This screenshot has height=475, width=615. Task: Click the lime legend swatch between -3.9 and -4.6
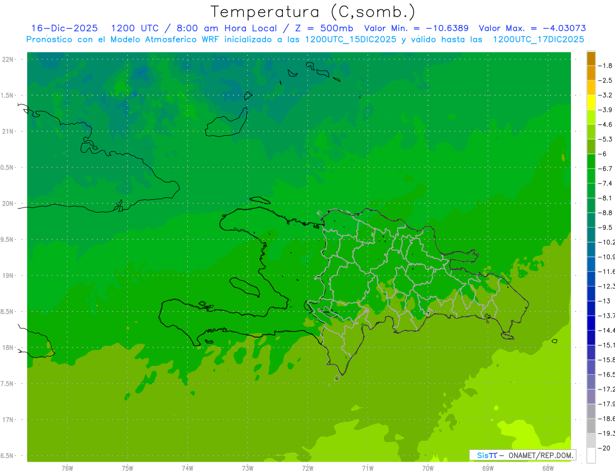591,117
